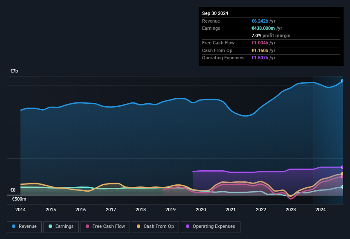The width and height of the screenshot is (350, 239).
Task: Click the €6.242b revenue value in tooltip
Action: coord(260,21)
